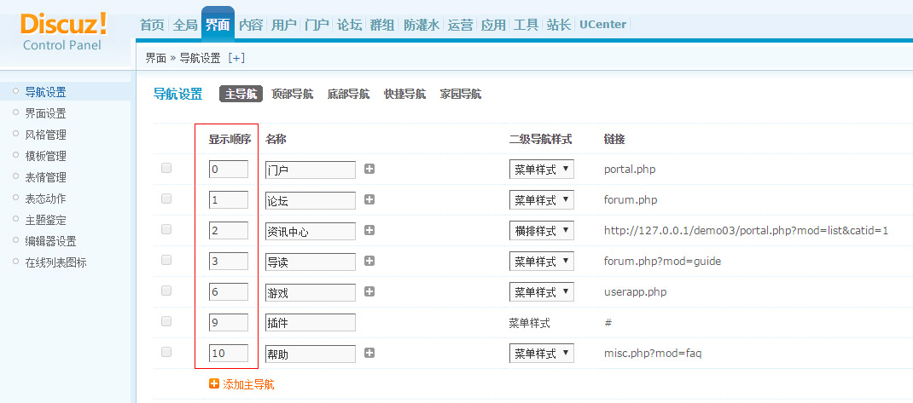Select the 界面 top menu tab

coord(218,25)
